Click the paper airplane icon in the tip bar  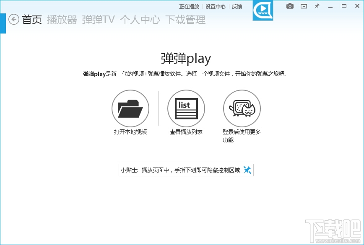pyautogui.click(x=247, y=170)
